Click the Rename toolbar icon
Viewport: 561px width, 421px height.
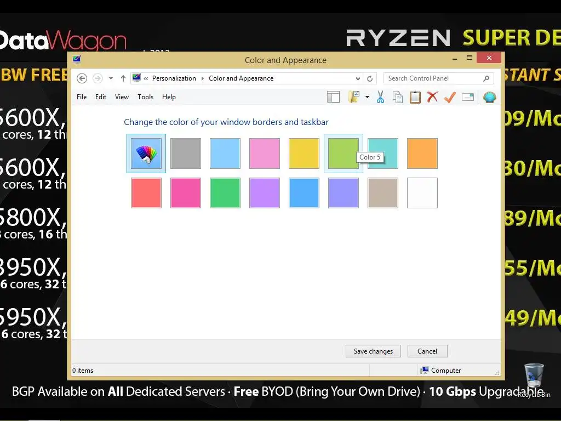pos(468,97)
